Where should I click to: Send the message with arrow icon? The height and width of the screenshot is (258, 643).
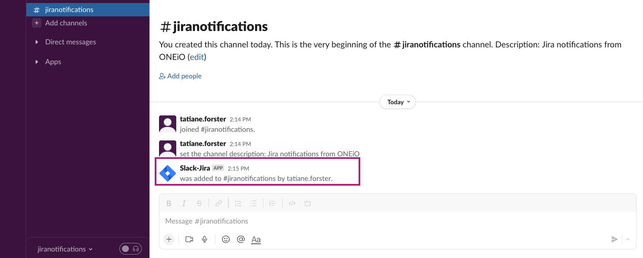(x=615, y=239)
